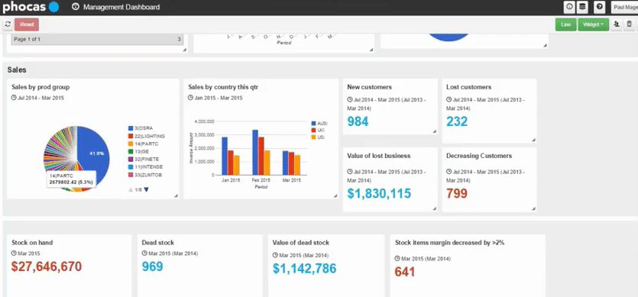Click the Sales by country this qtr title
638x297 pixels.
[223, 87]
